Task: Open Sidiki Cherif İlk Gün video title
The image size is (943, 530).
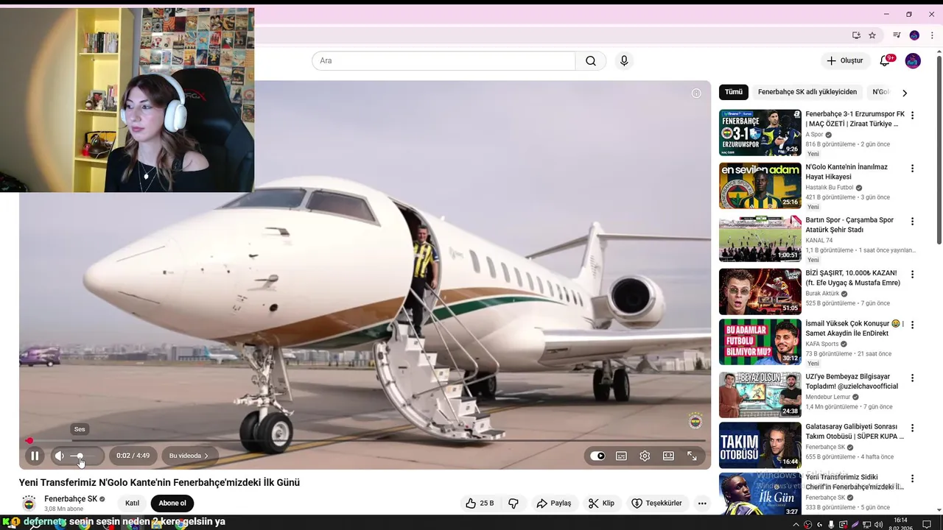Action: [855, 482]
